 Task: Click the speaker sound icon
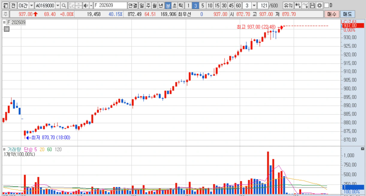[x=86, y=5]
